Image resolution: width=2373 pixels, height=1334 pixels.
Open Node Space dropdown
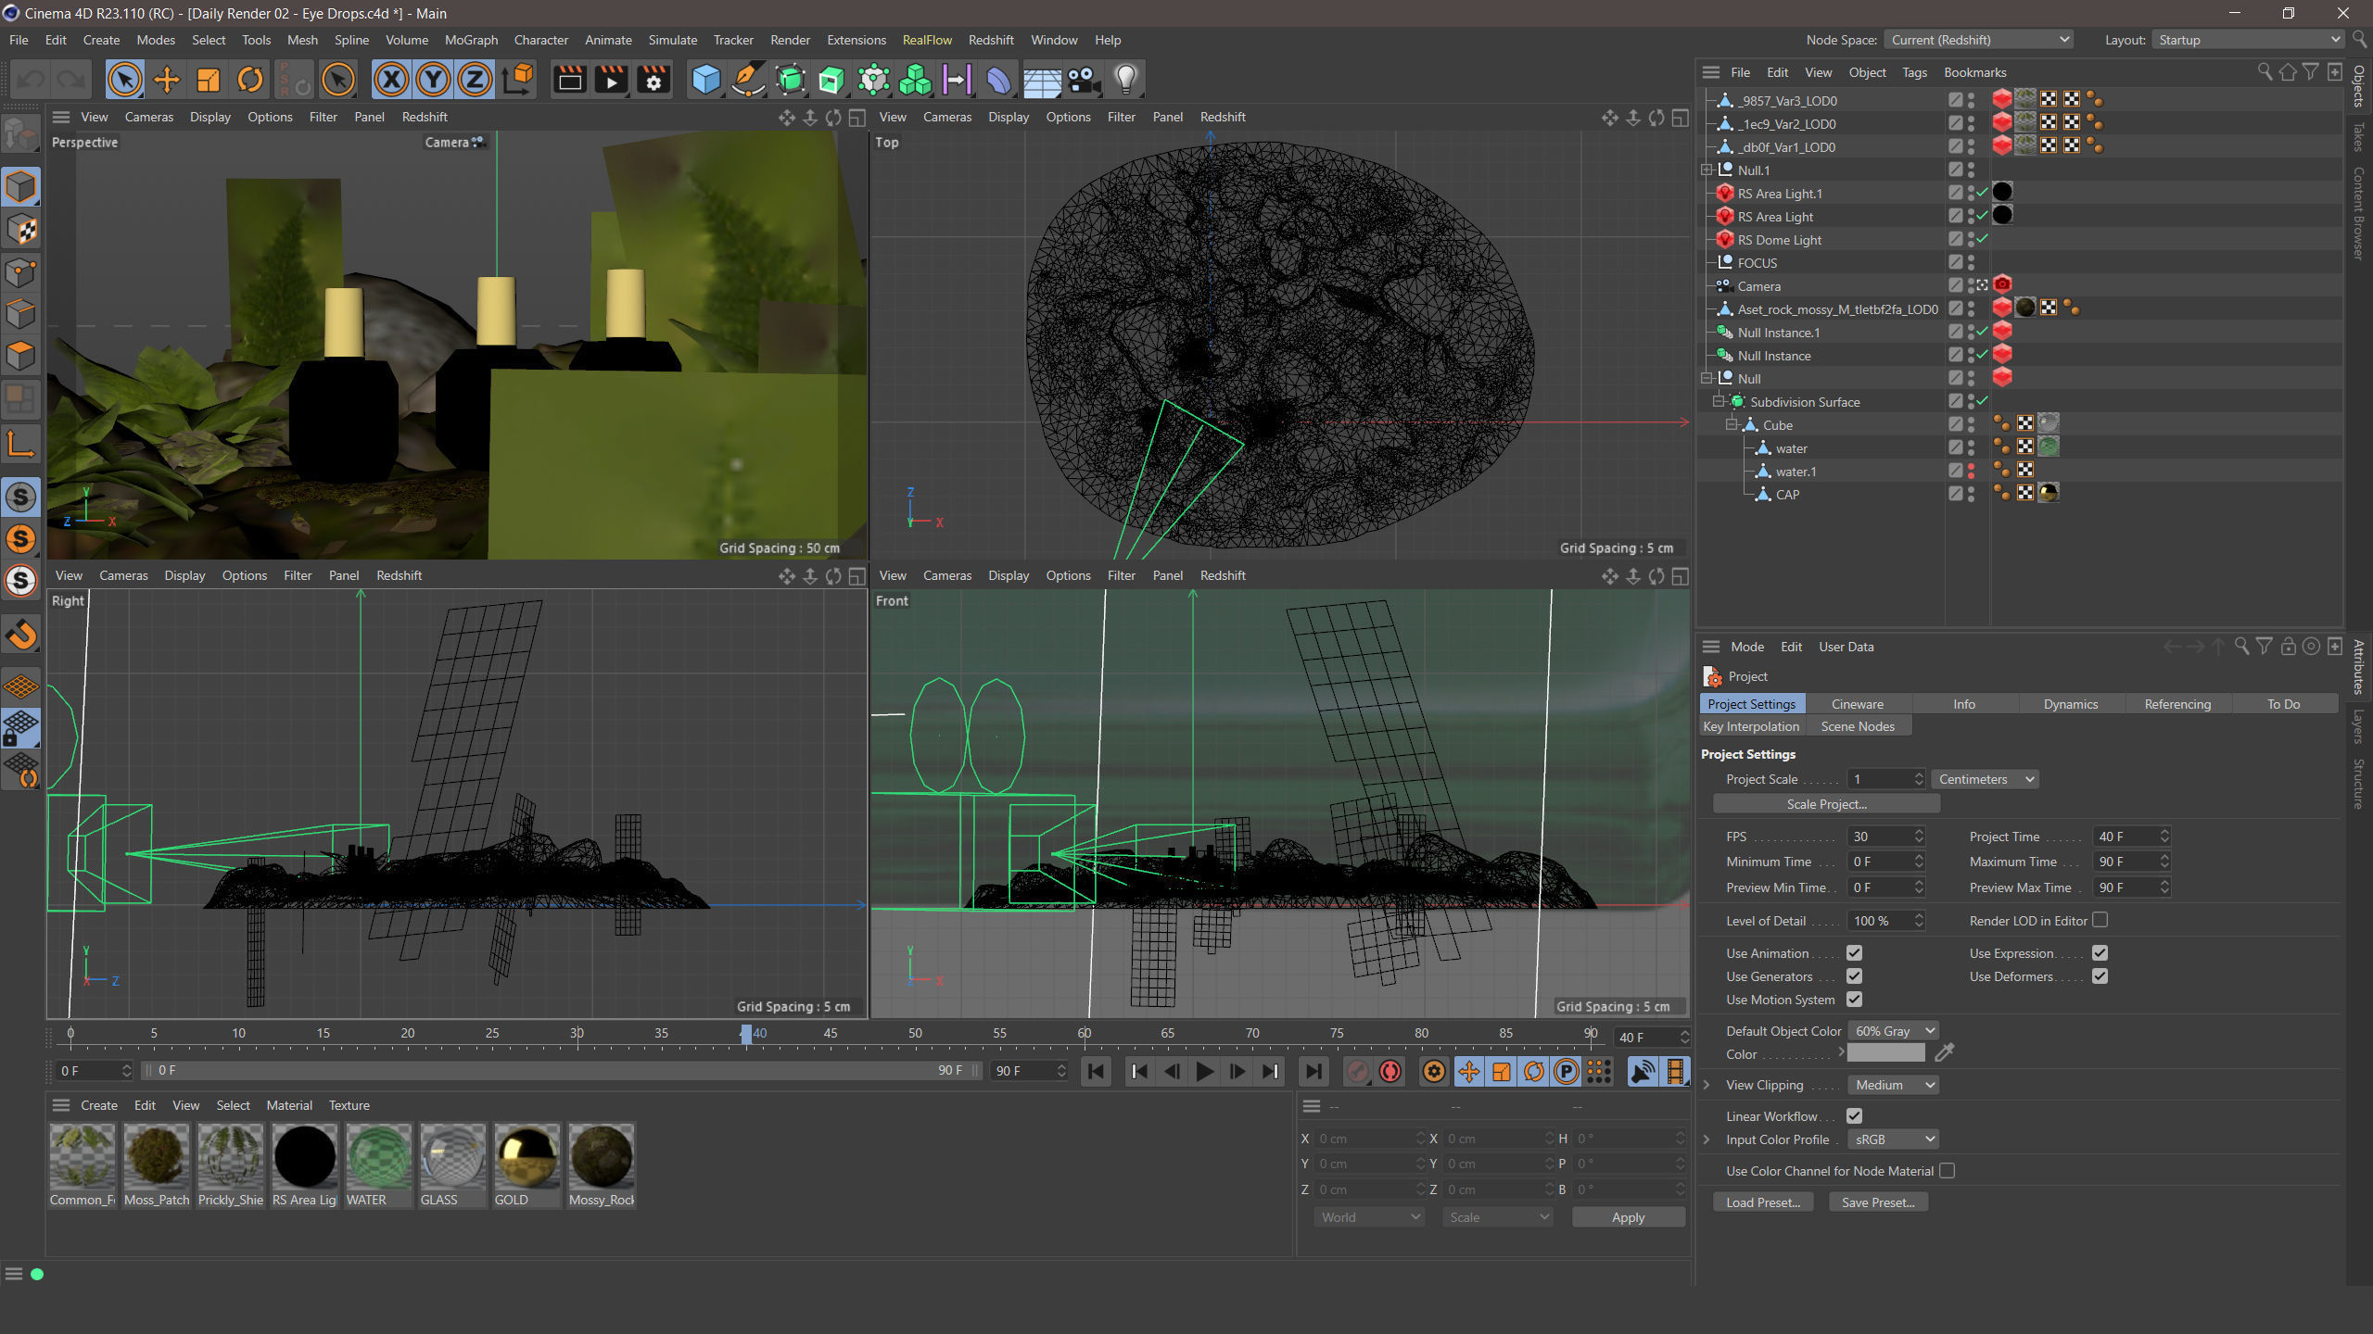[1978, 40]
